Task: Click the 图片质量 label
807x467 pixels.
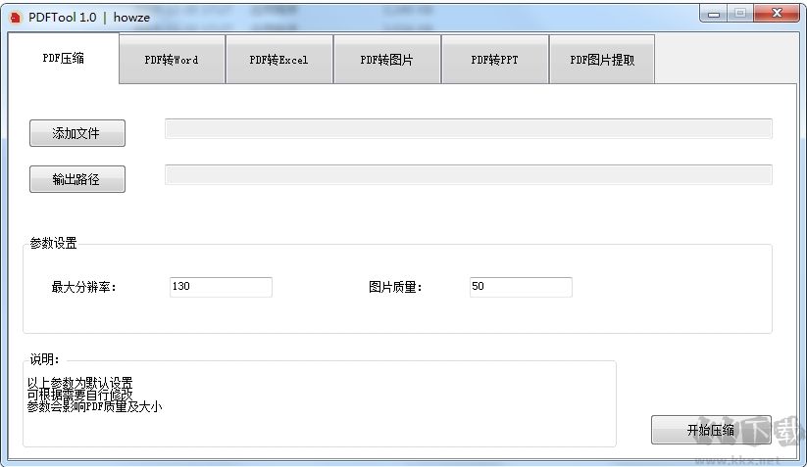Action: [395, 287]
